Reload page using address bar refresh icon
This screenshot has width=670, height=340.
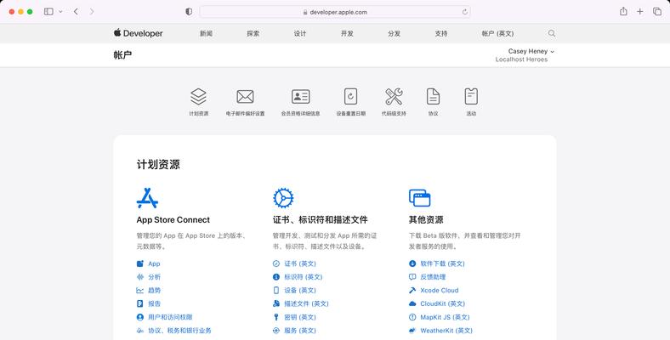pyautogui.click(x=465, y=12)
